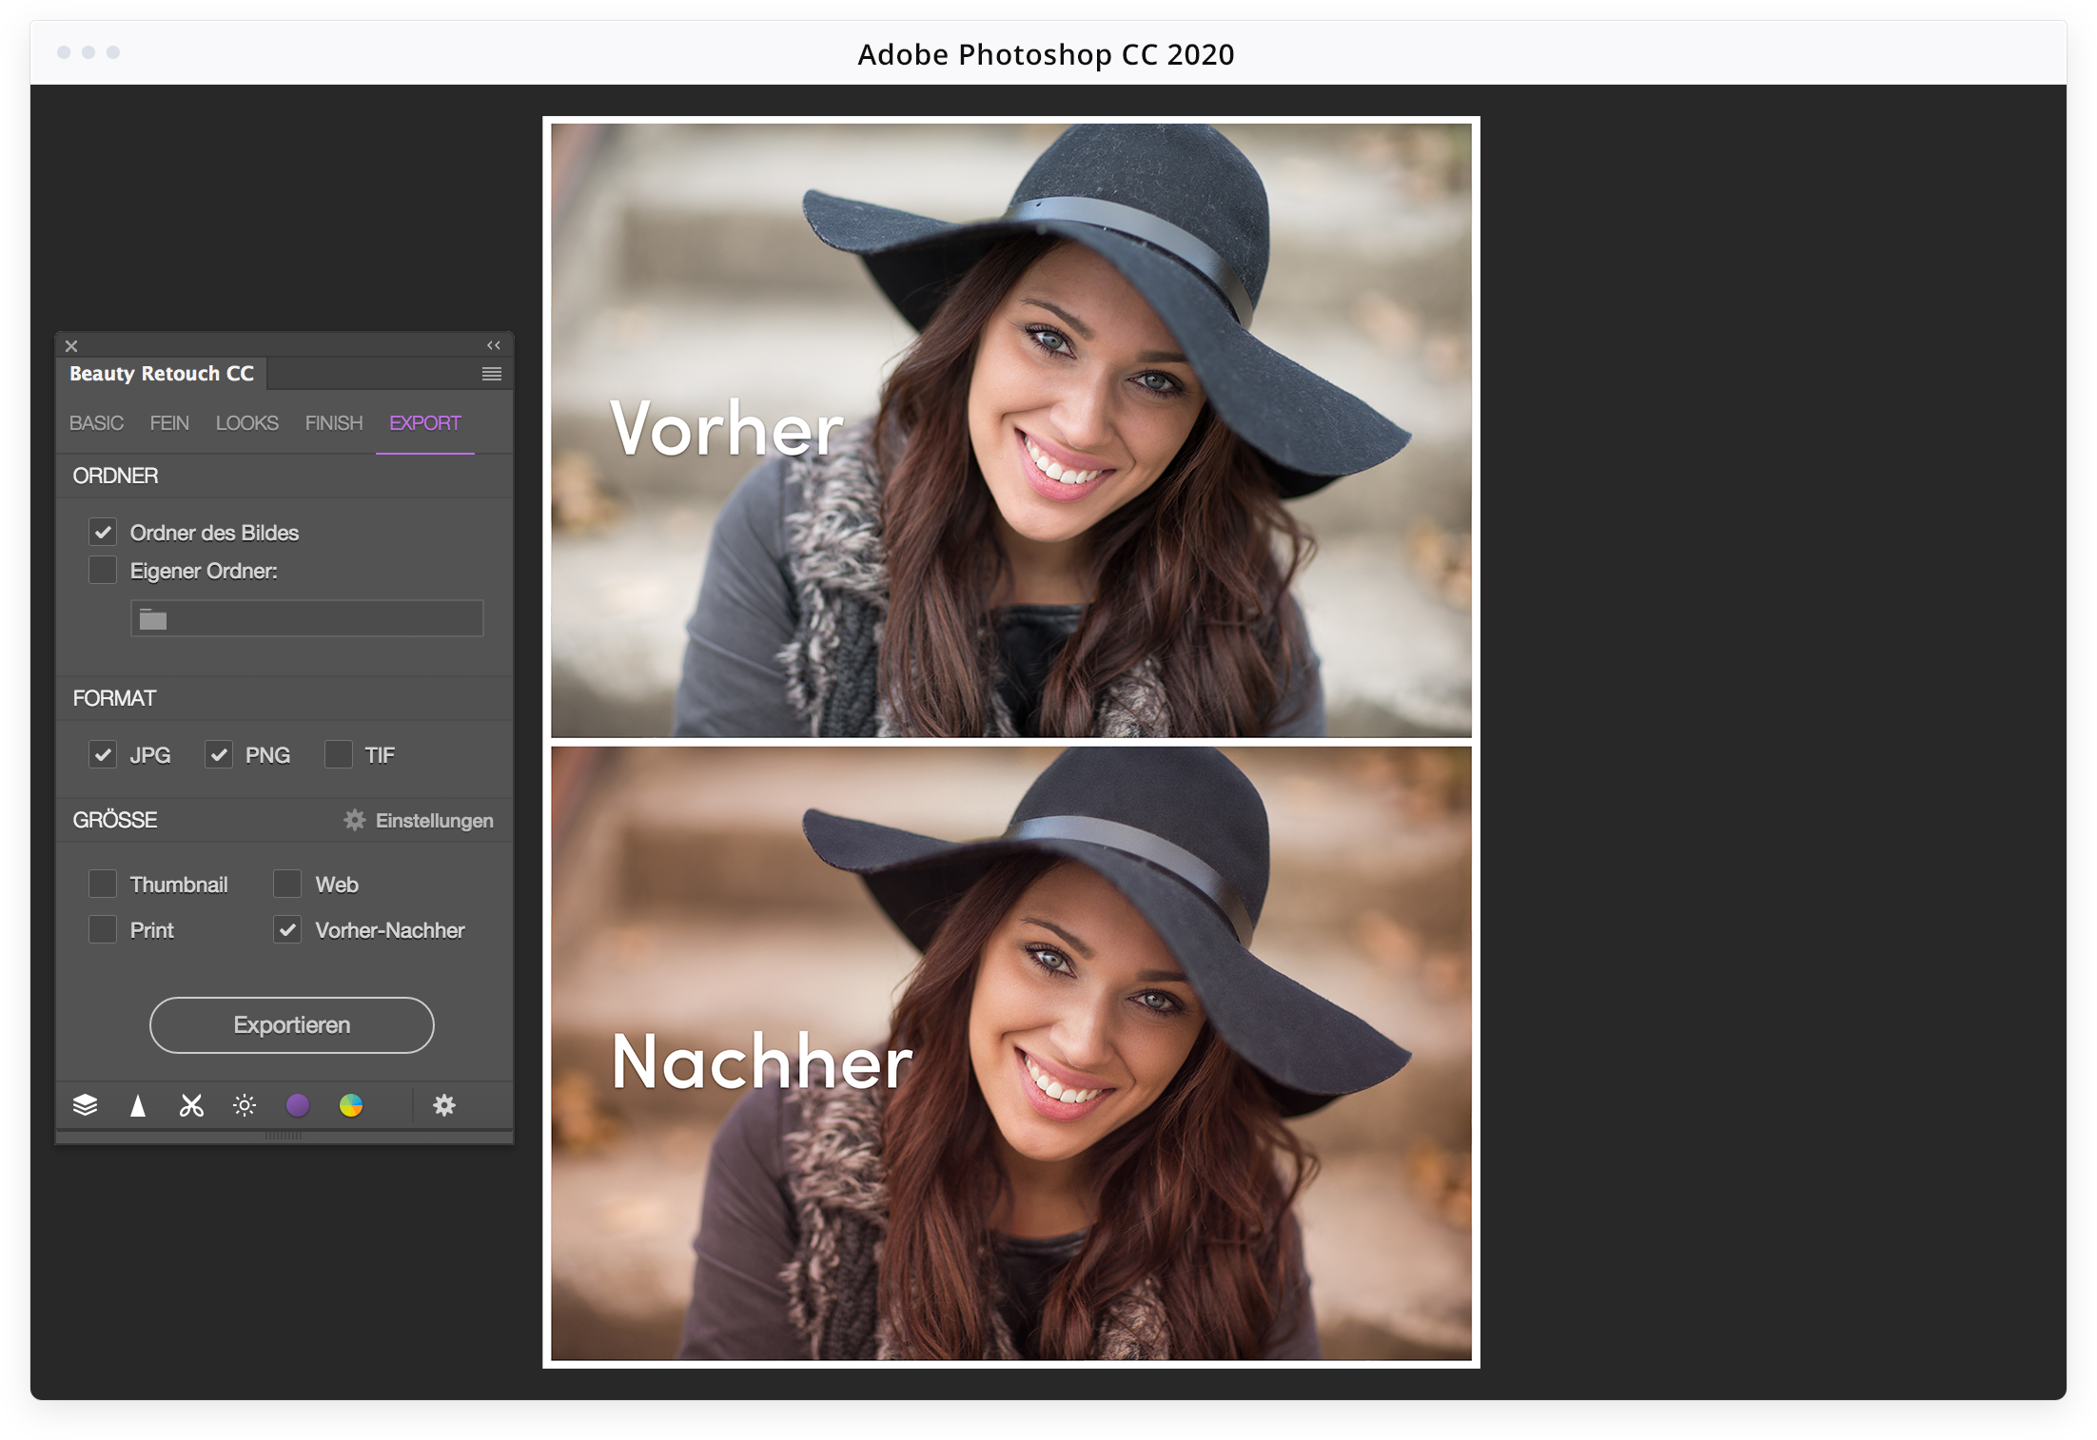This screenshot has width=2097, height=1440.
Task: Toggle the Vorher-Nachher checkbox
Action: point(287,929)
